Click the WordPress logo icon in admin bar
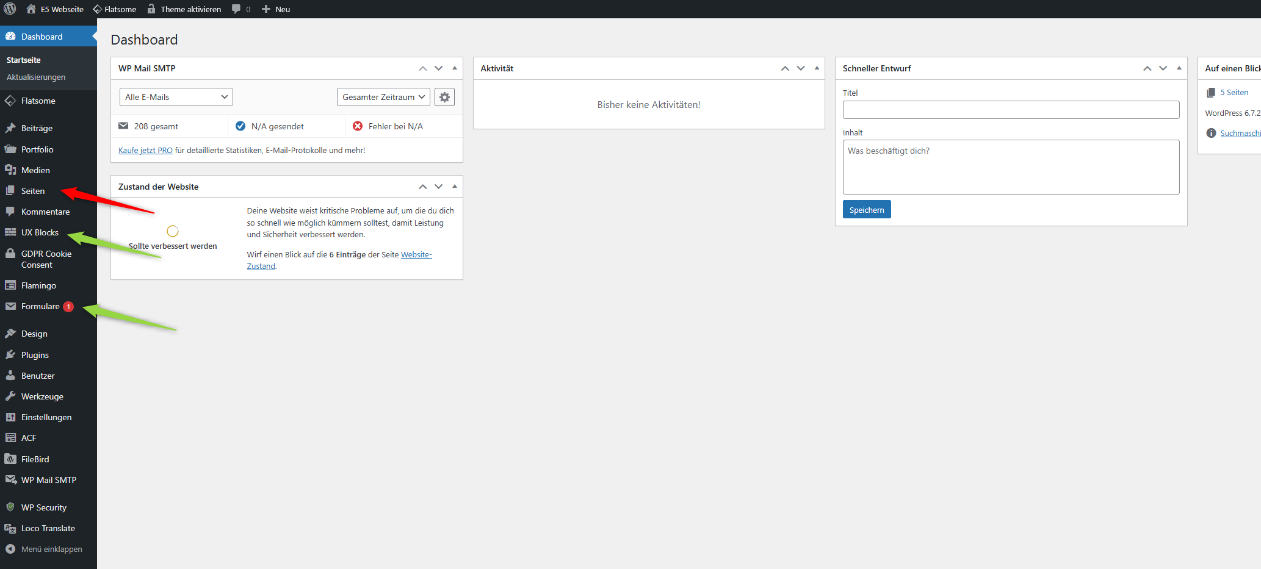Image resolution: width=1261 pixels, height=569 pixels. [x=10, y=9]
